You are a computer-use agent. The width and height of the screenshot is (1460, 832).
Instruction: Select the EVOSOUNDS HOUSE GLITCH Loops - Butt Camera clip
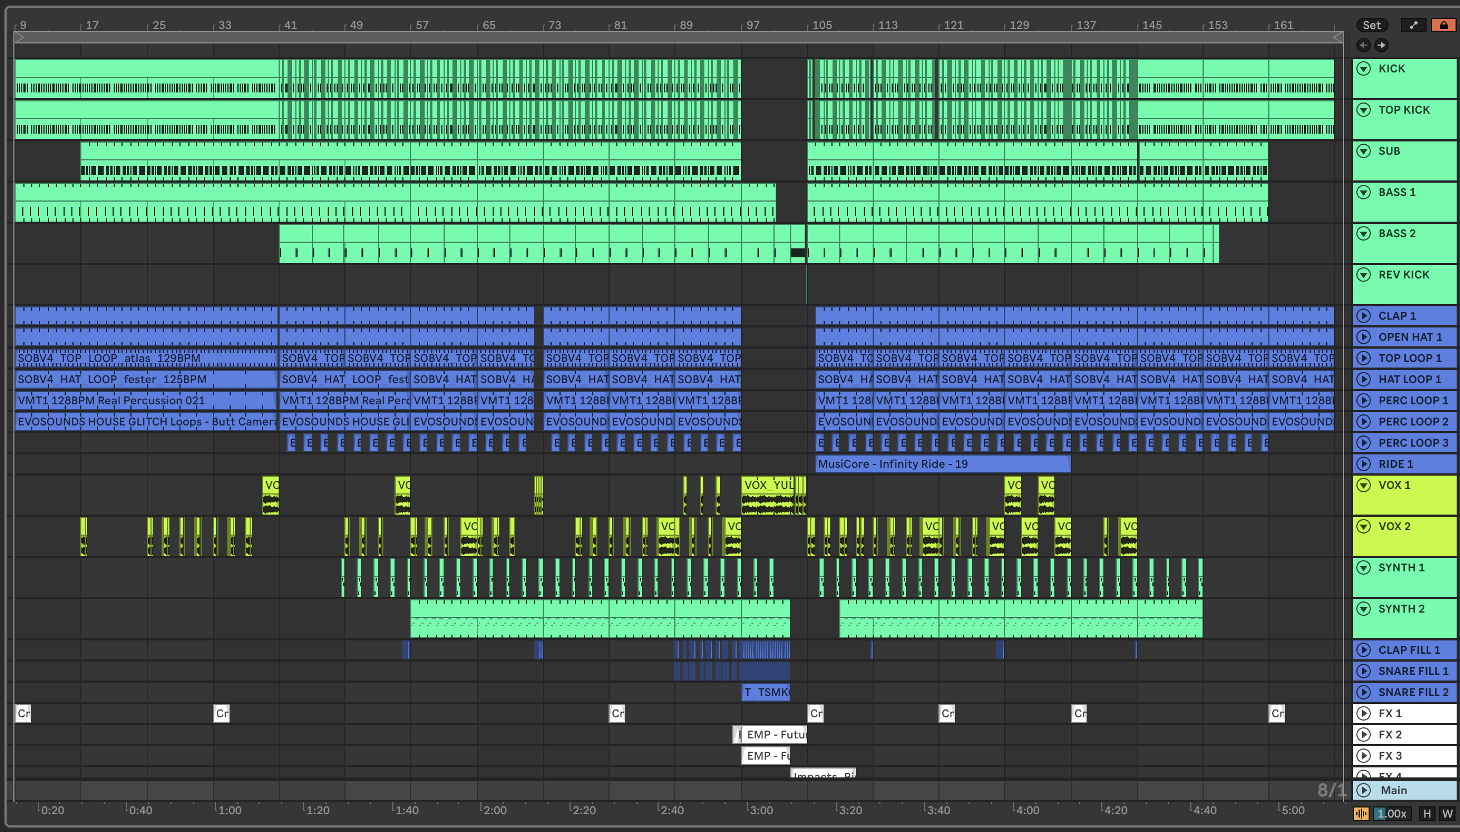pos(146,422)
